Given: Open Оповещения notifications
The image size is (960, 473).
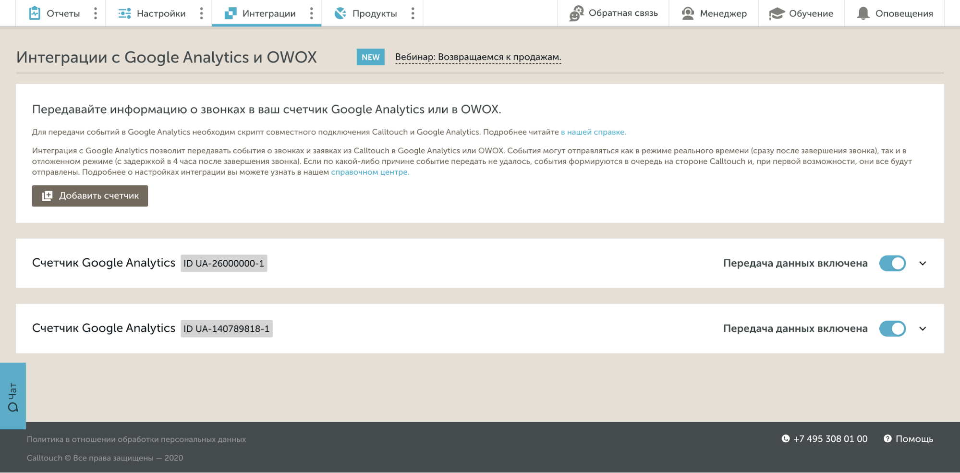Looking at the screenshot, I should [x=895, y=13].
